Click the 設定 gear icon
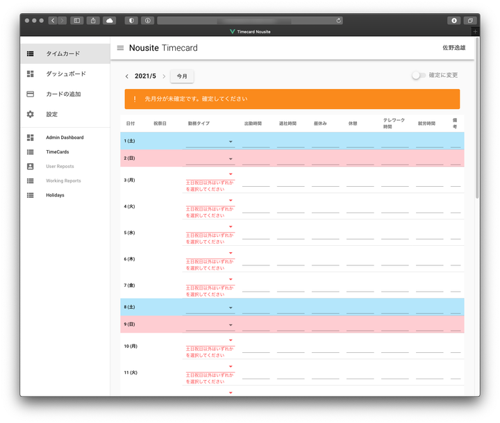Viewport: 500px width, 423px height. point(31,114)
